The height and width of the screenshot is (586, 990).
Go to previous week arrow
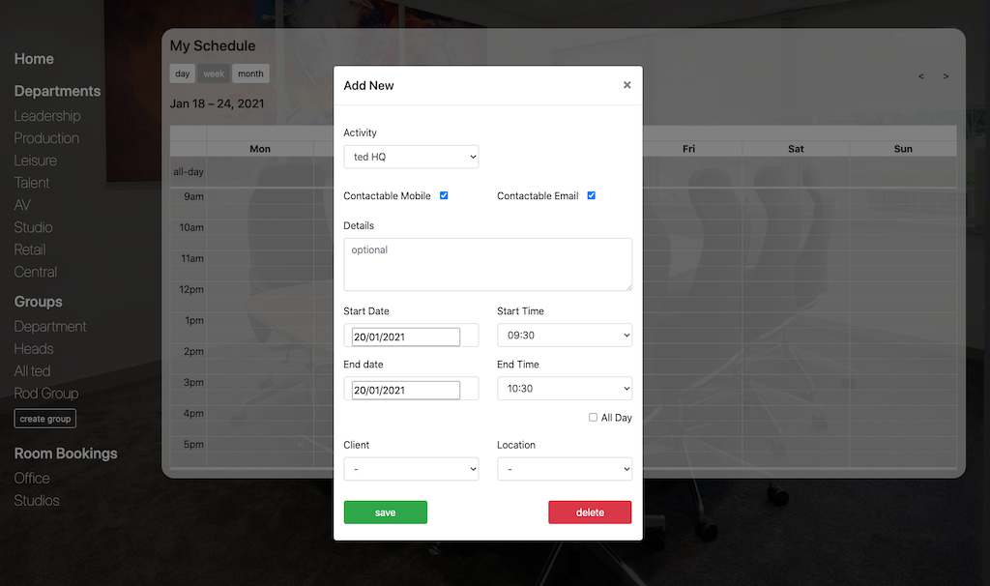pyautogui.click(x=920, y=76)
